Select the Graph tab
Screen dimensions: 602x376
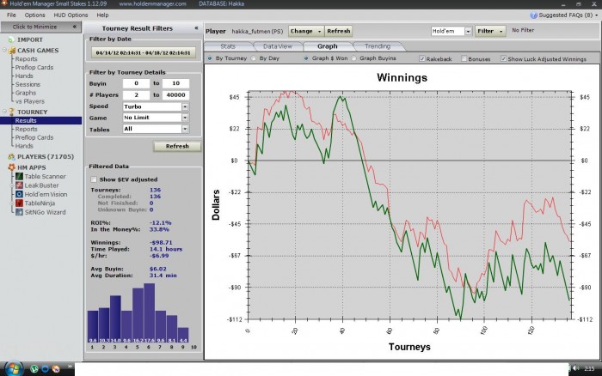(x=328, y=46)
